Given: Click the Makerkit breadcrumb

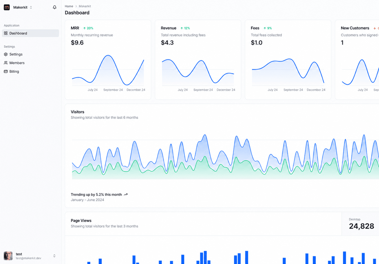Looking at the screenshot, I should (x=85, y=6).
